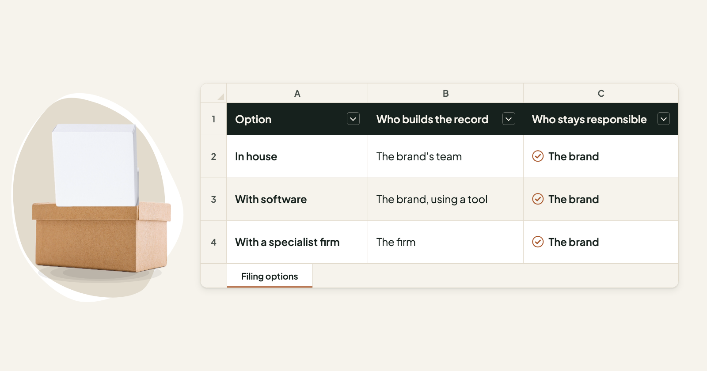Image resolution: width=707 pixels, height=371 pixels.
Task: Click the stacked boxes image
Action: point(101,198)
